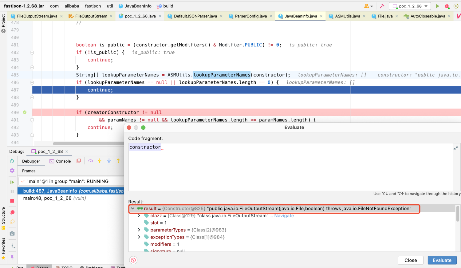Click the Close button in Evaluate dialog

click(411, 260)
